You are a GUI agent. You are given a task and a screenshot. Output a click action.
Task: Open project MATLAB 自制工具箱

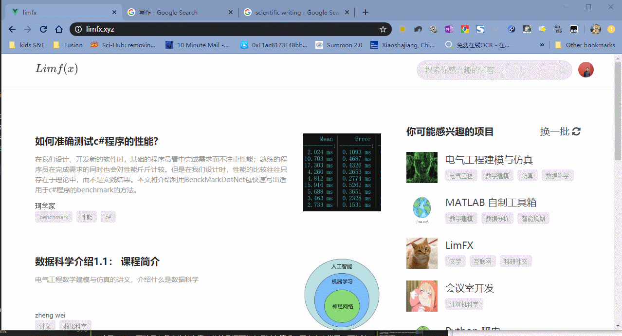[491, 203]
